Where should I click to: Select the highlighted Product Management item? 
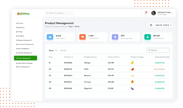click(26, 58)
